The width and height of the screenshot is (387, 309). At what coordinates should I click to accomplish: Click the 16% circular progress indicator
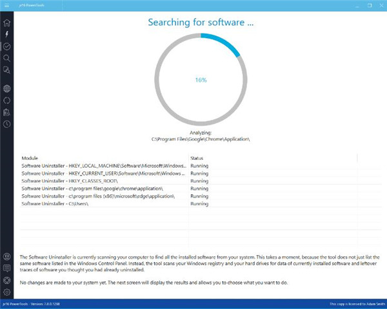[x=200, y=79]
